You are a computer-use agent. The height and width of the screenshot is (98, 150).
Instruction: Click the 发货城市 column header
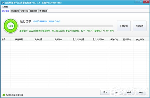pyautogui.click(x=58, y=39)
